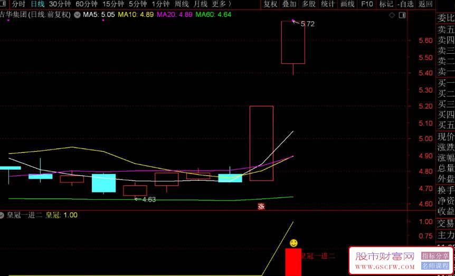Click the 现价 current price row
Image resolution: width=455 pixels, height=276 pixels.
click(445, 137)
